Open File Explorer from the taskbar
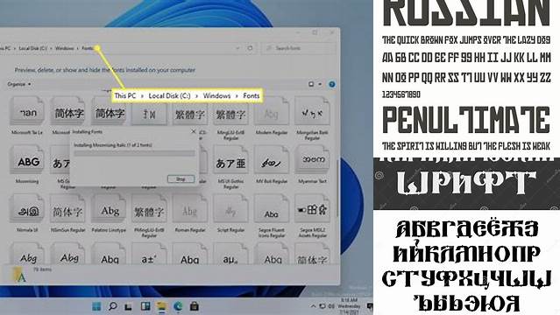560x315 pixels. point(161,306)
